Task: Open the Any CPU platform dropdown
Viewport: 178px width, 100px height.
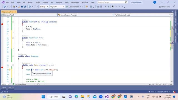Action: coord(57,7)
